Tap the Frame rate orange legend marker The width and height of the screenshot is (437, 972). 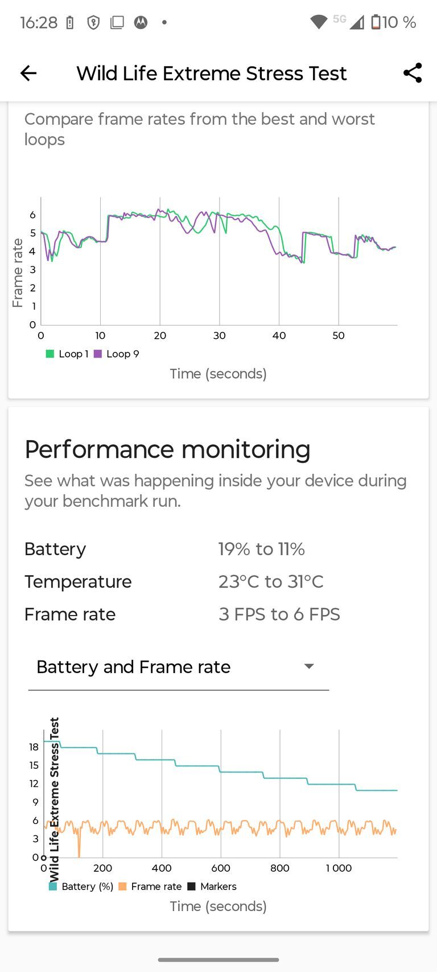coord(121,886)
